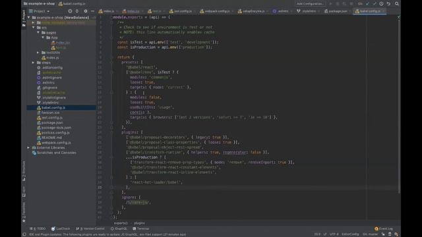The height and width of the screenshot is (237, 422).
Task: Select webpack.config.js in project tree
Action: [56, 143]
